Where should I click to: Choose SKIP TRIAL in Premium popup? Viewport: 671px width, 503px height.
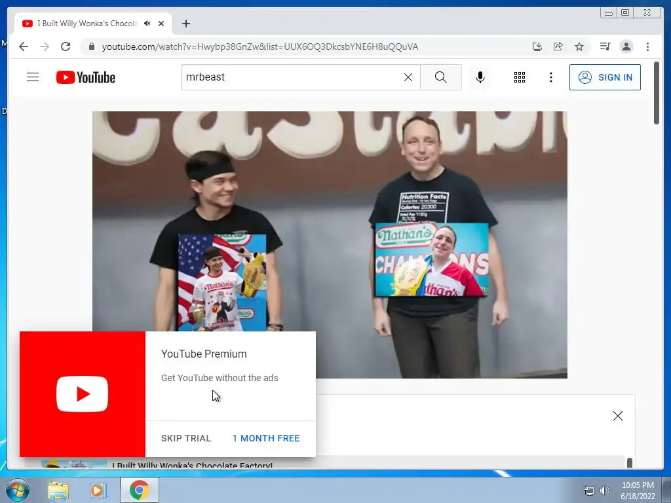186,438
